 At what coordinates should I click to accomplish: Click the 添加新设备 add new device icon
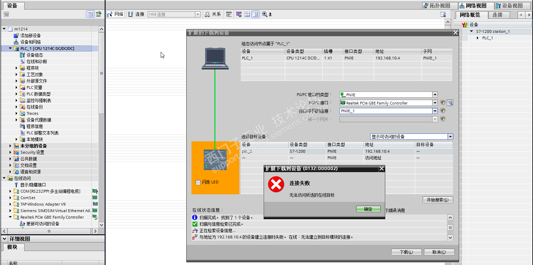[17, 36]
